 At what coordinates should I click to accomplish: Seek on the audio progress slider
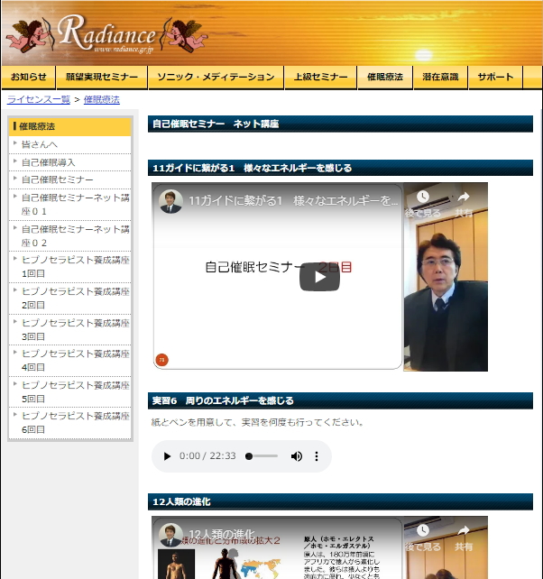(x=262, y=456)
